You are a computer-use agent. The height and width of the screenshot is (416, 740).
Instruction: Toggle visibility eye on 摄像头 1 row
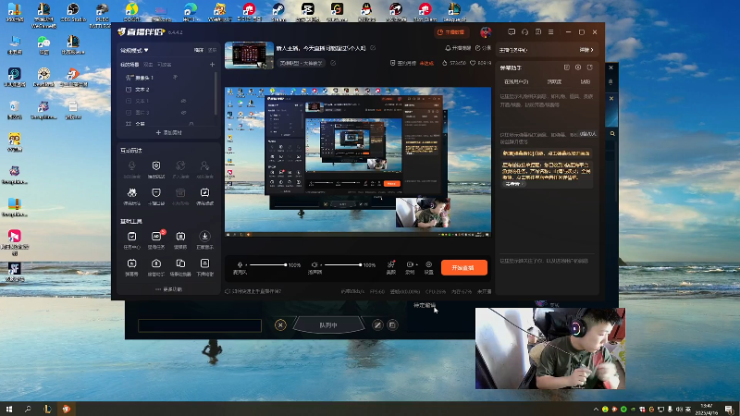(x=175, y=78)
